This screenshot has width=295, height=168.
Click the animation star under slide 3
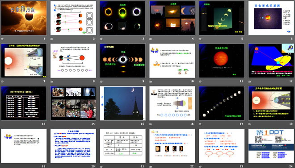(101, 39)
